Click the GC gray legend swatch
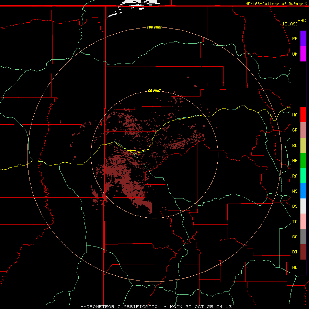Screen dimensions: 309x309 pyautogui.click(x=303, y=237)
